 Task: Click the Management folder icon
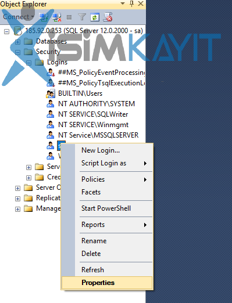tap(28, 208)
